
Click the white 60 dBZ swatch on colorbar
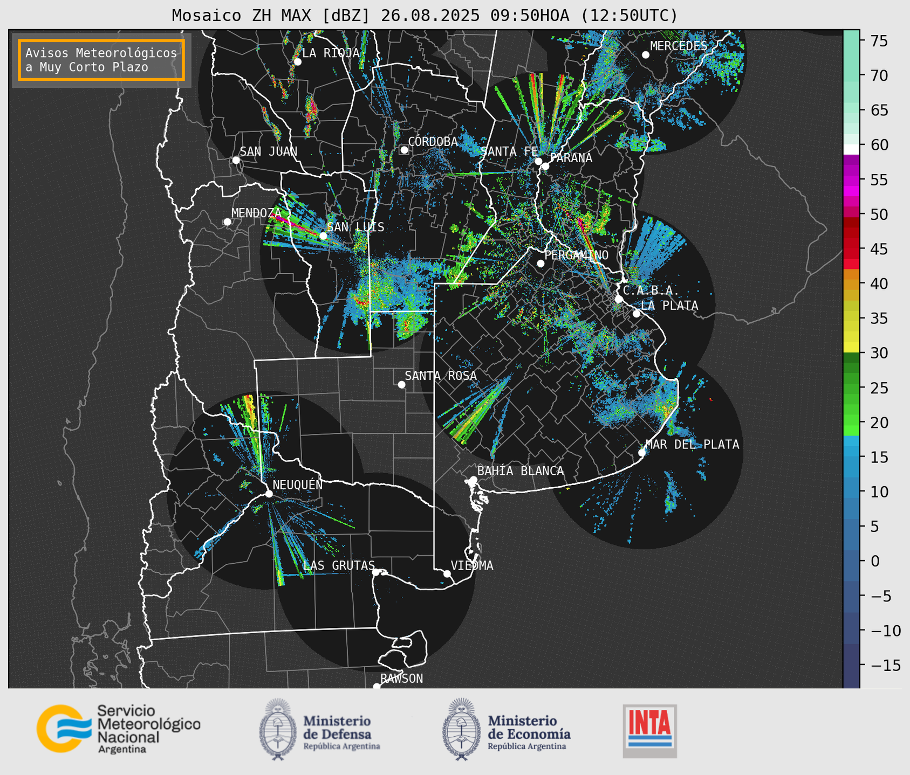click(851, 149)
